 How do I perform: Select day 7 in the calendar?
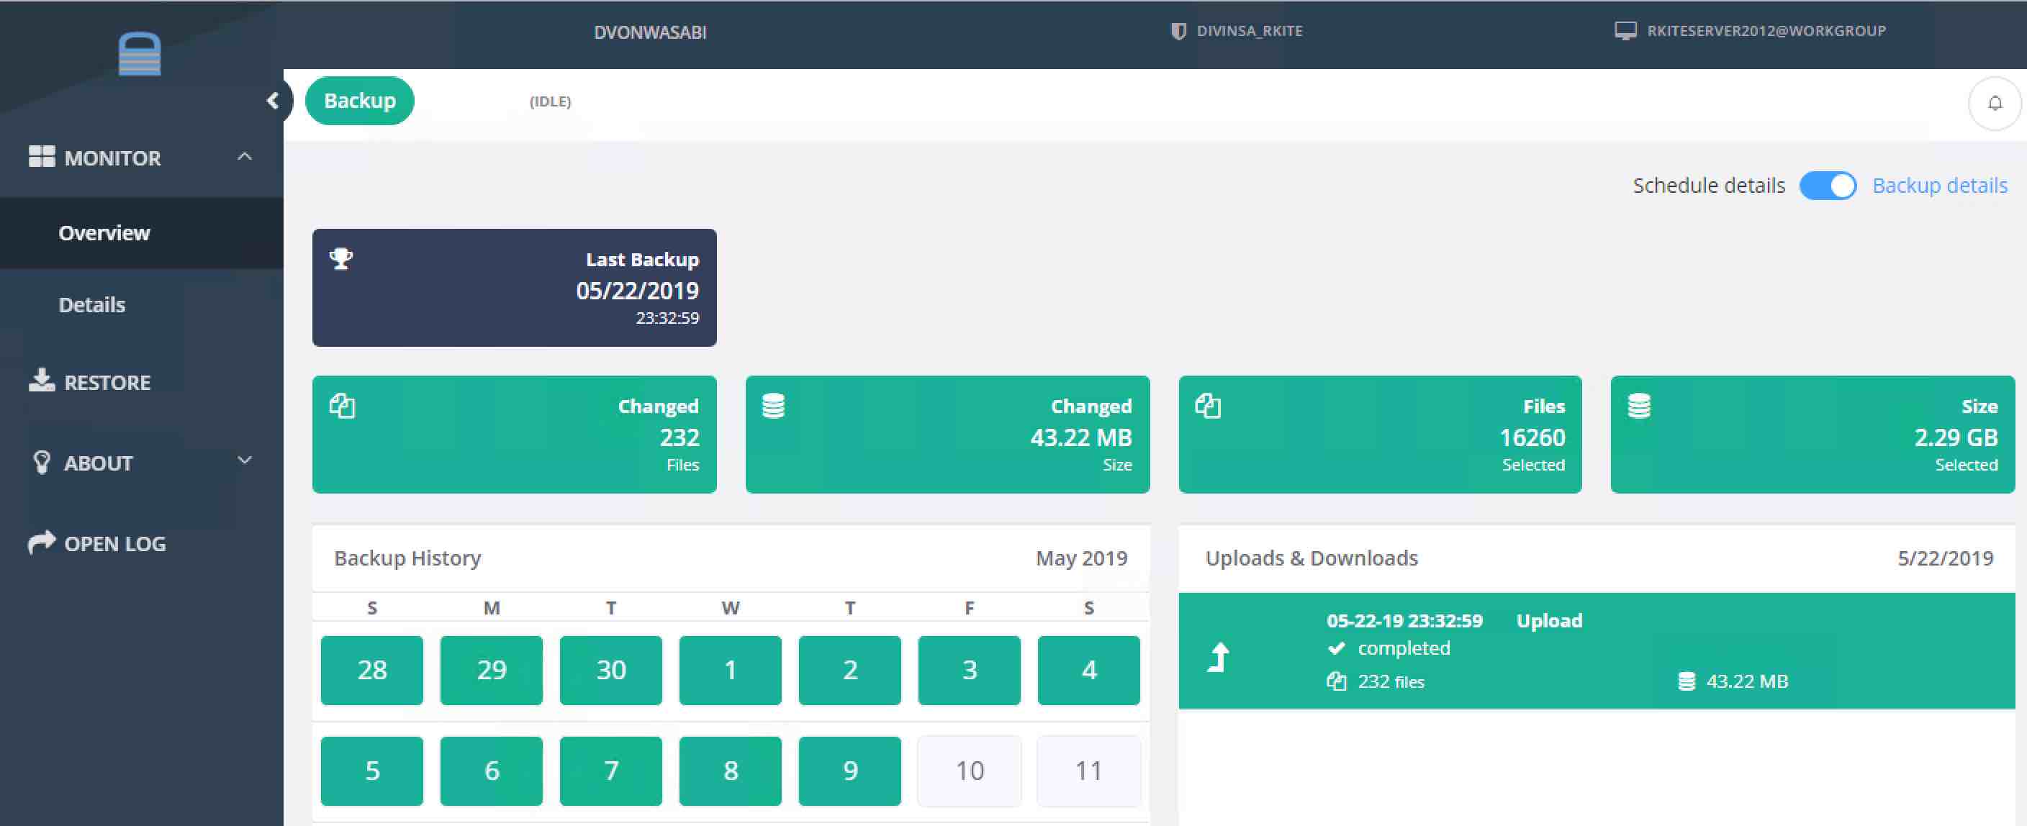[x=611, y=771]
